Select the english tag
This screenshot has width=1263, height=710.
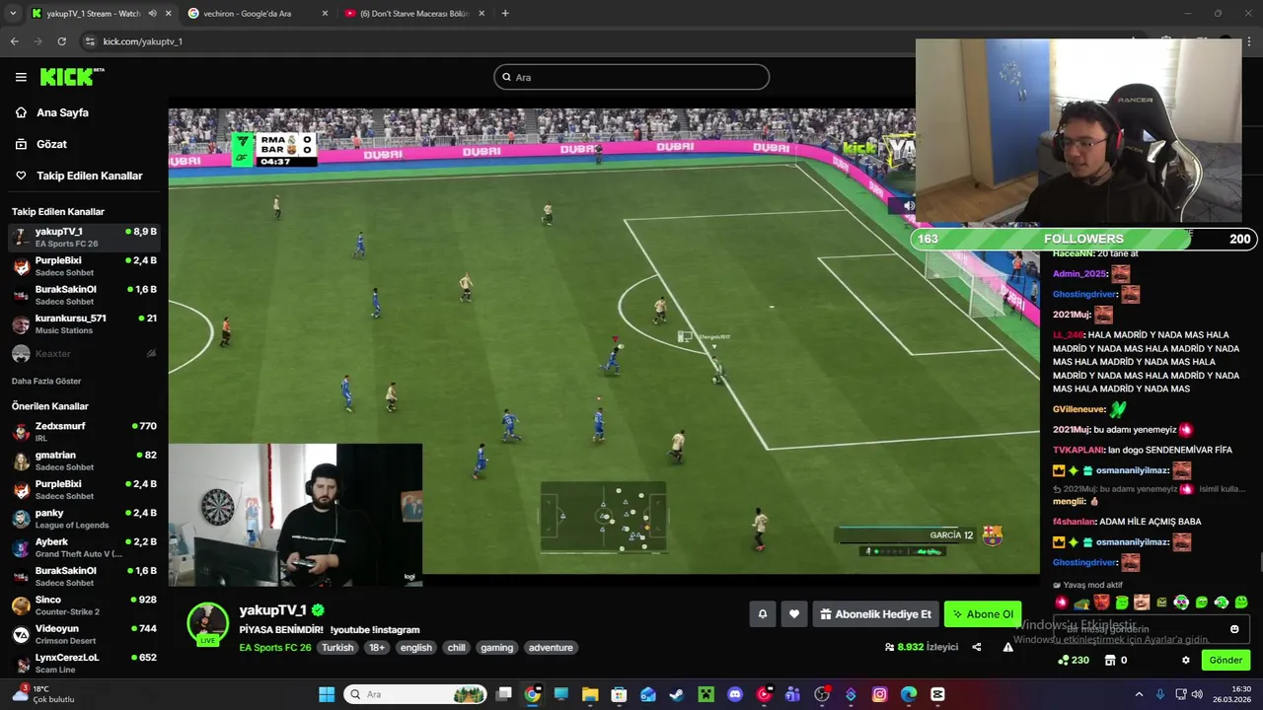point(416,648)
